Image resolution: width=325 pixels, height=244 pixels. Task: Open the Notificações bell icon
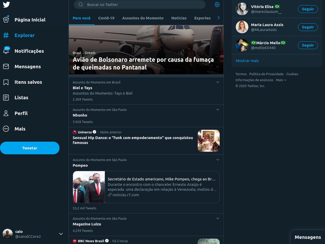[6, 51]
